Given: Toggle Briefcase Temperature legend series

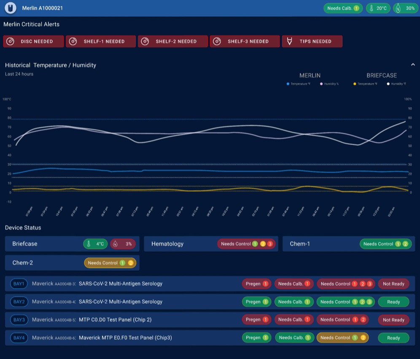Looking at the screenshot, I should (365, 84).
